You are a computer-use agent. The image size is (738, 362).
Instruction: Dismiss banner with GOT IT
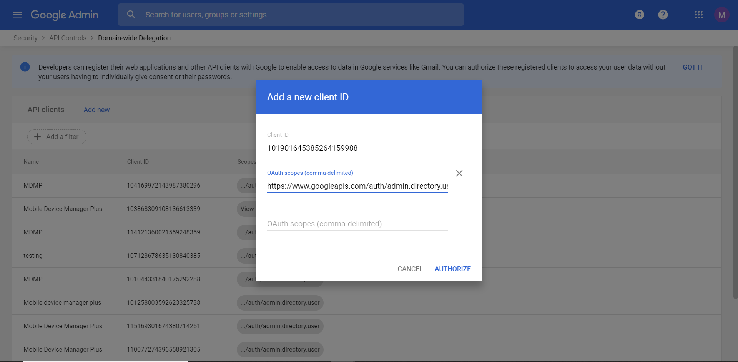693,67
